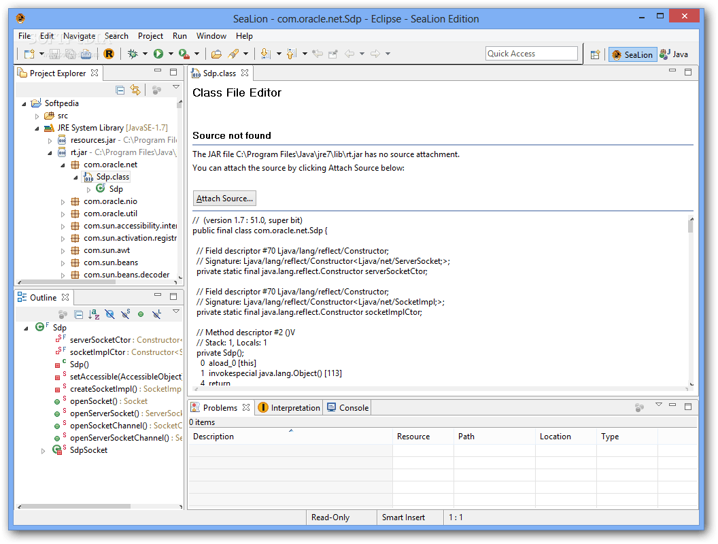Open the Problems View Menu
Image resolution: width=718 pixels, height=544 pixels.
point(658,405)
